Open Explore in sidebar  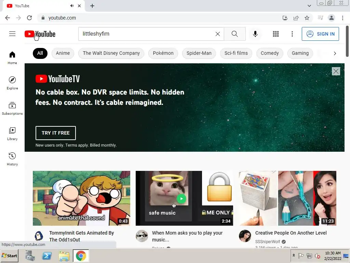pos(12,83)
